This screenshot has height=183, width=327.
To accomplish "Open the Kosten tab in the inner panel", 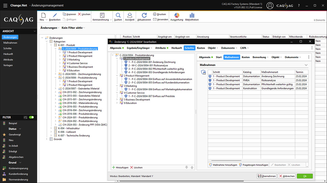I will (246, 57).
